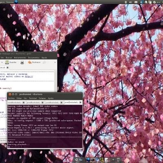This screenshot has height=163, width=163.
Task: Open the dropdown arrow left of Guardar
Action: pyautogui.click(x=2, y=62)
